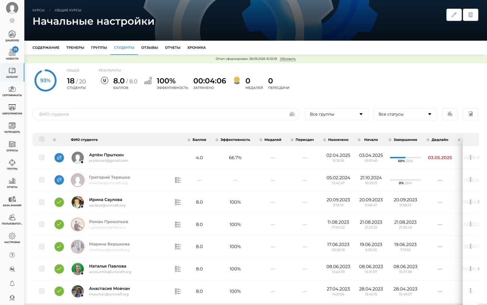Click the ФИО студента search field
This screenshot has height=305, width=487.
click(x=166, y=114)
